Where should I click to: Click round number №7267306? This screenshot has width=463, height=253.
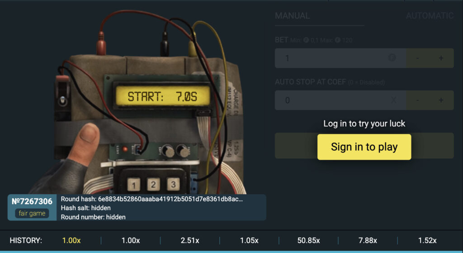coord(32,201)
